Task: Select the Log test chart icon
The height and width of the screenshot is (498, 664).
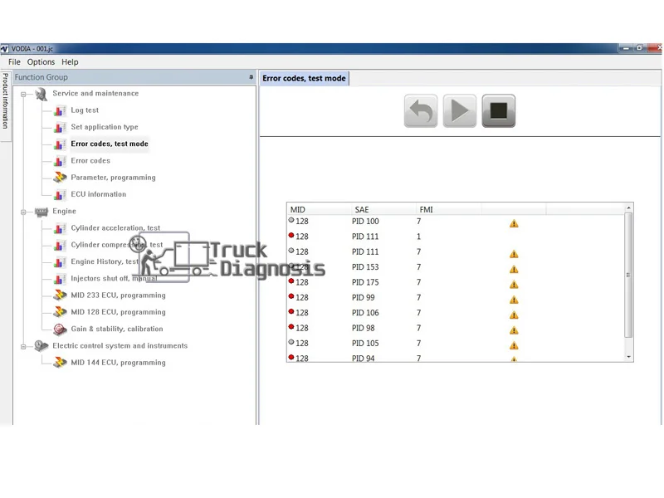Action: pyautogui.click(x=58, y=110)
